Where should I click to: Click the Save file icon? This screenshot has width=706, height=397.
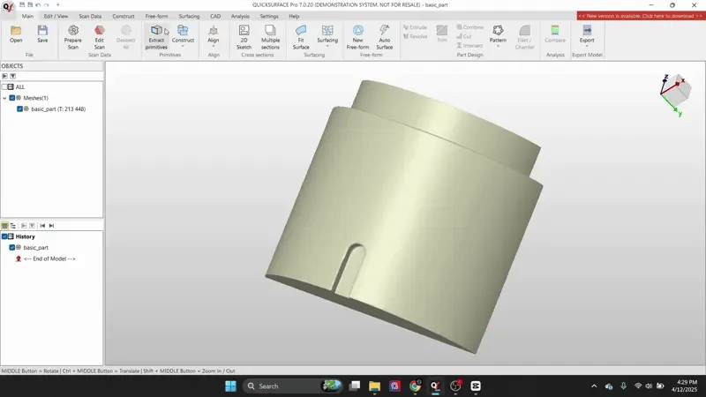click(x=42, y=34)
